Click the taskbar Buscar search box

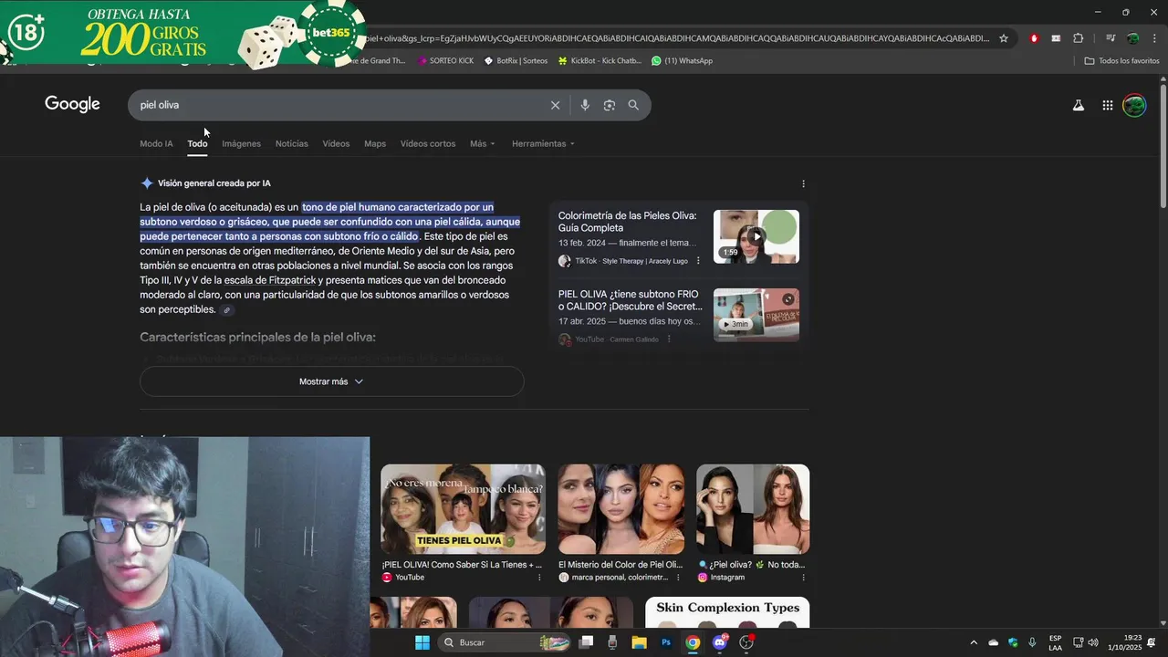pyautogui.click(x=503, y=642)
